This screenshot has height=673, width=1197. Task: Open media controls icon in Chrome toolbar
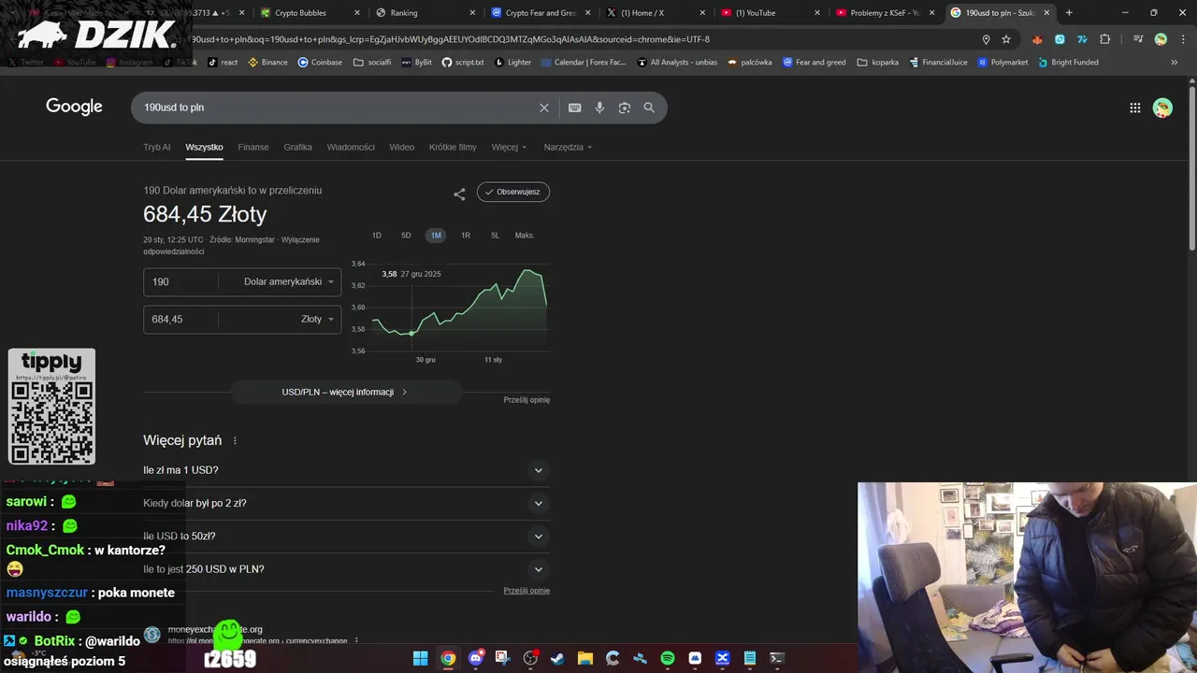1138,39
